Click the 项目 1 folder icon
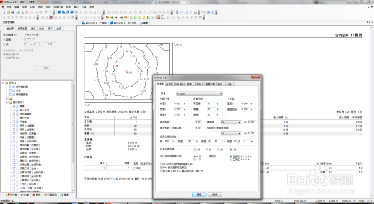 (6, 83)
